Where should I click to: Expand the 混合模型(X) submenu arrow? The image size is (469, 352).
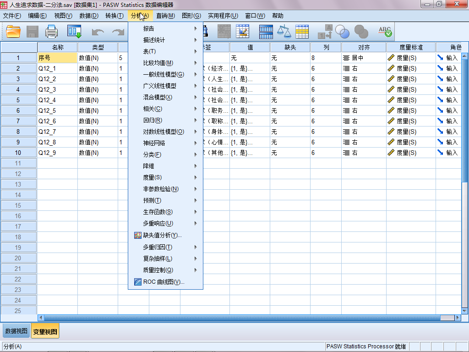(195, 97)
